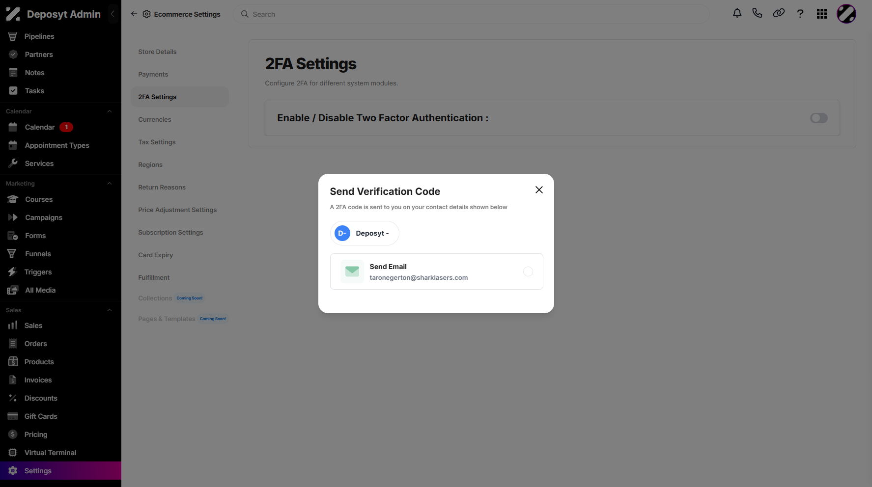
Task: Click the notifications bell icon
Action: [x=737, y=14]
